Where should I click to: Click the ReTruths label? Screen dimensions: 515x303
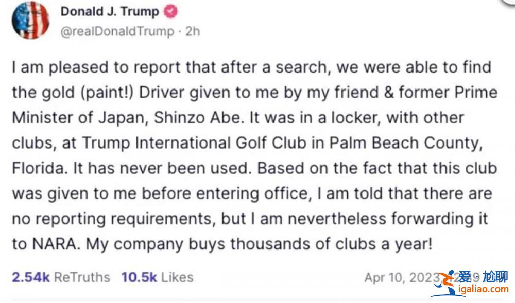point(82,277)
